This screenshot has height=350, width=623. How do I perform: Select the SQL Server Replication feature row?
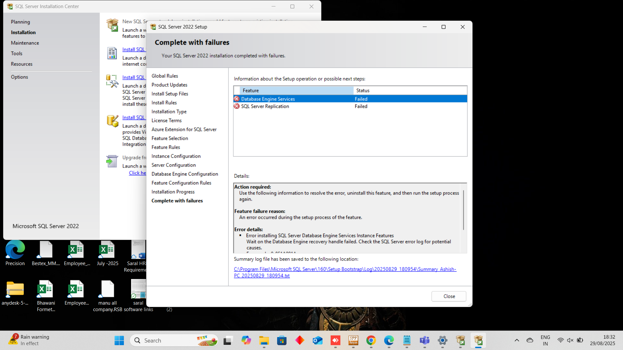[x=292, y=106]
